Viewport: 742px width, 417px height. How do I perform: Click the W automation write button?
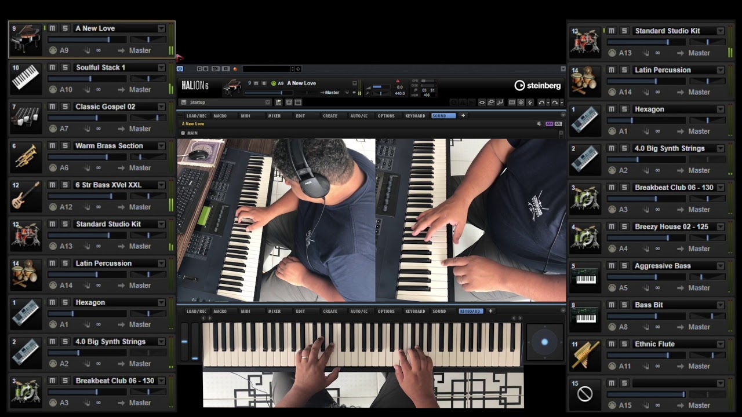pos(206,69)
